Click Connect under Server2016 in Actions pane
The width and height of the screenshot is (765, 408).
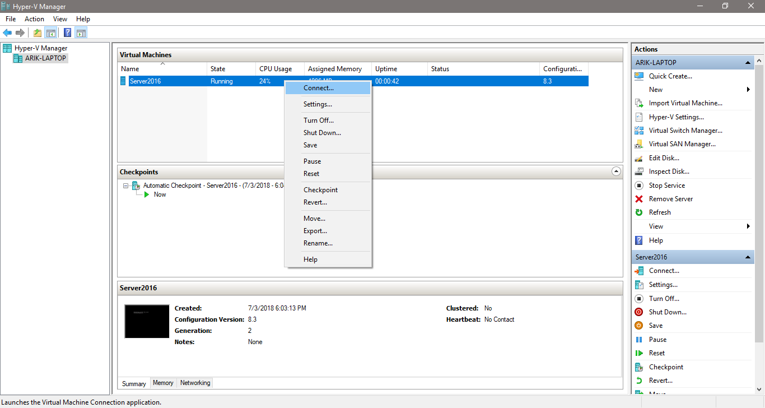click(664, 271)
